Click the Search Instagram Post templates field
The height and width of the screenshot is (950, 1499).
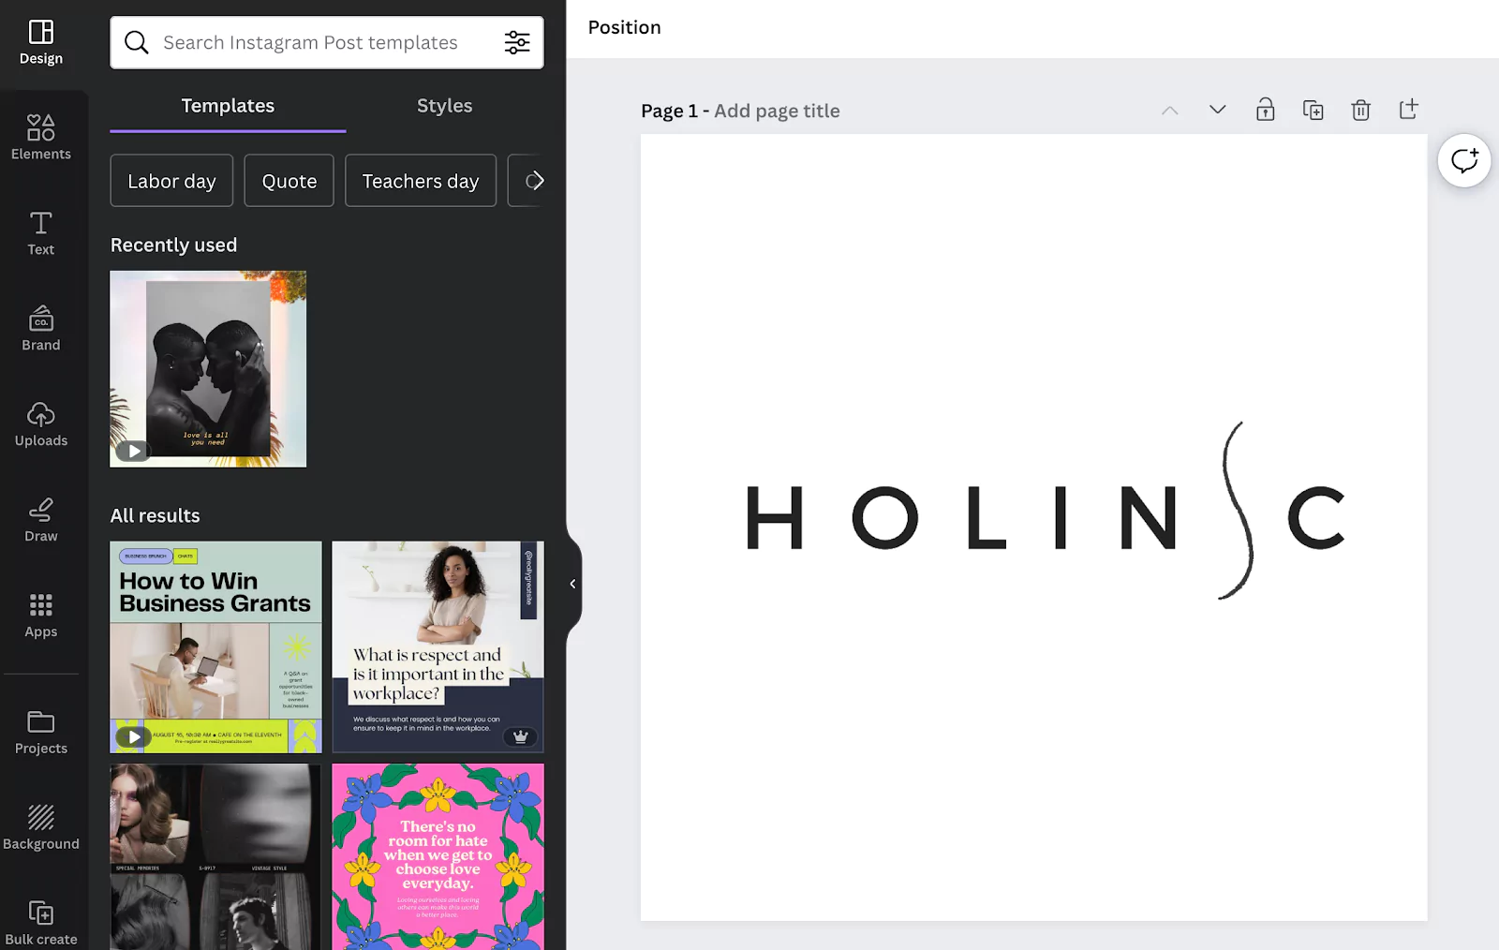pos(310,42)
